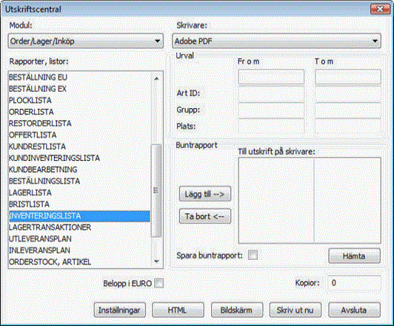Image resolution: width=394 pixels, height=326 pixels.
Task: Click the Kopior input field
Action: point(354,283)
